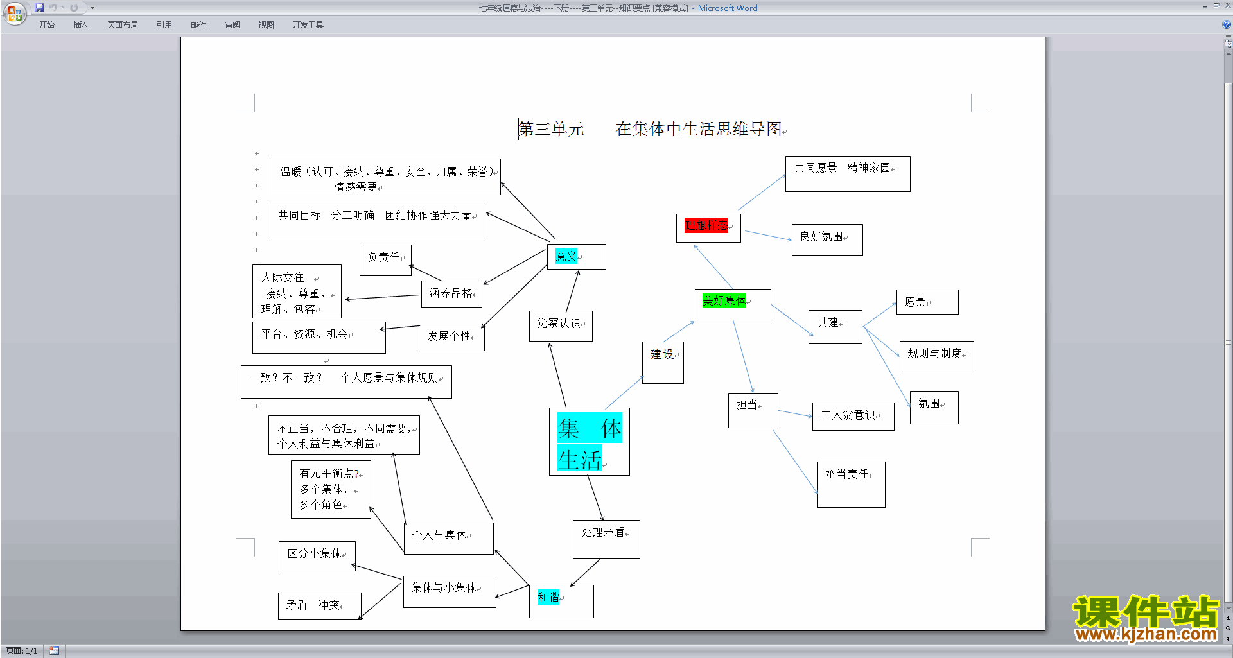The width and height of the screenshot is (1233, 658).
Task: Click the 担当 text box
Action: (x=753, y=410)
